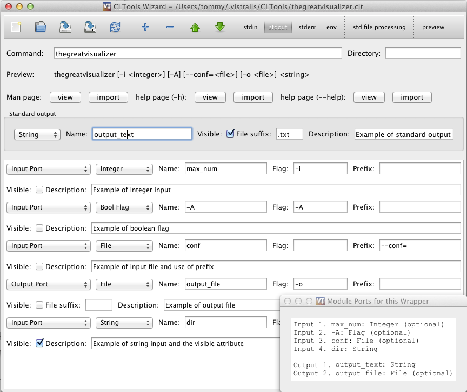Click the save-as disk icon
The width and height of the screenshot is (467, 392).
(x=90, y=27)
